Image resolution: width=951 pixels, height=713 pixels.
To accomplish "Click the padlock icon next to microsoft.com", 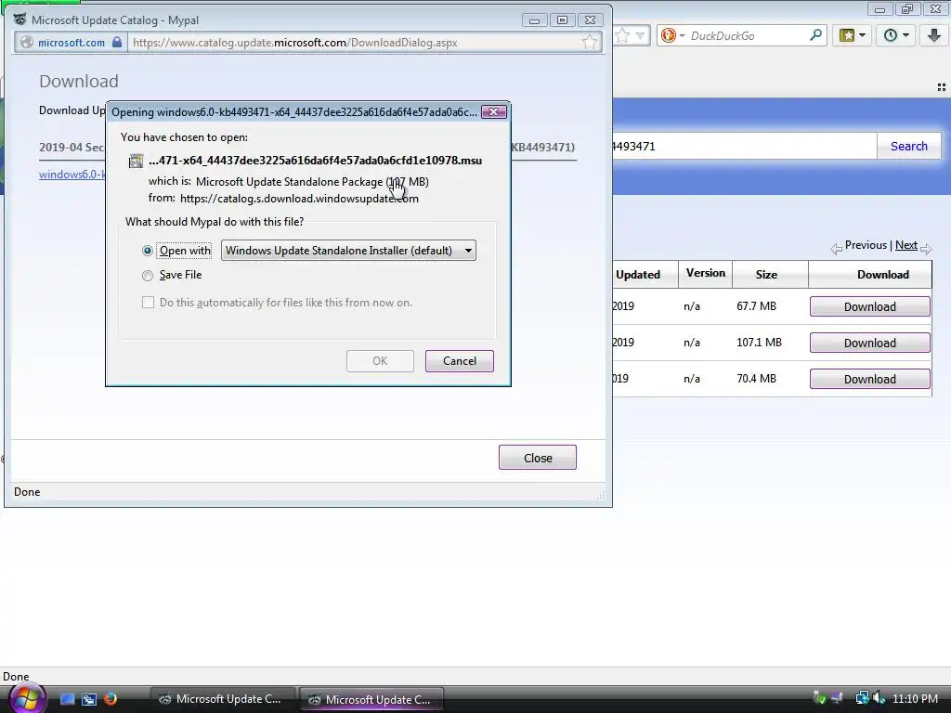I will [117, 43].
